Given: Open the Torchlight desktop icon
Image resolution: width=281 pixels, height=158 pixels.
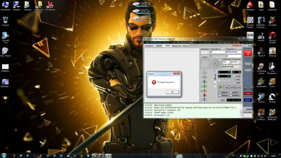Looking at the screenshot, I should (x=272, y=21).
